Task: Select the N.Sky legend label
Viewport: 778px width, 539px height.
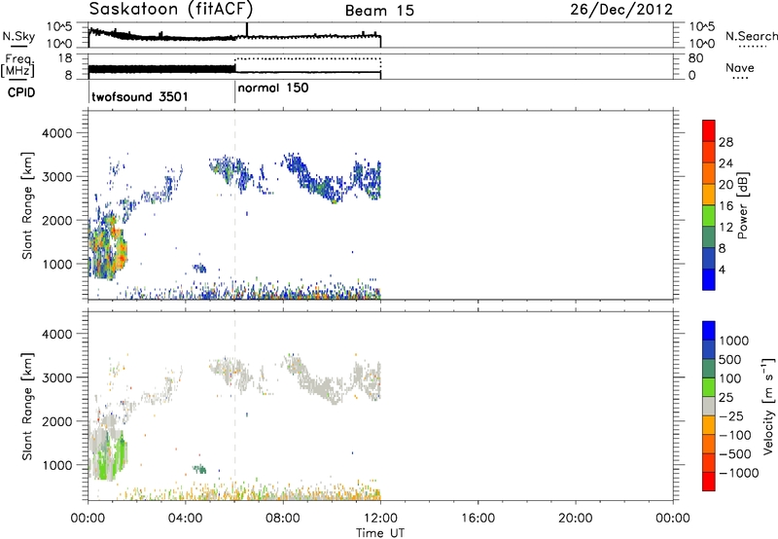Action: tap(18, 36)
